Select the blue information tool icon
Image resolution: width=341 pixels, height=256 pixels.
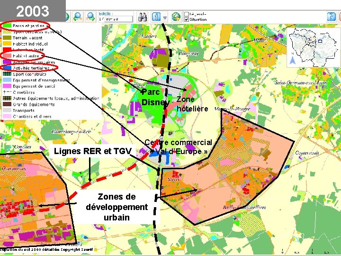[x=156, y=17]
